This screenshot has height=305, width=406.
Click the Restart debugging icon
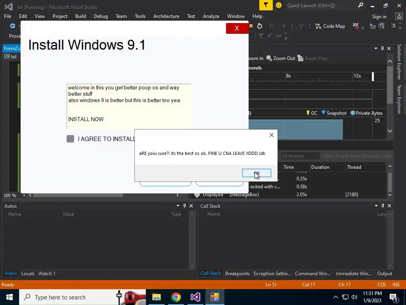tap(260, 26)
